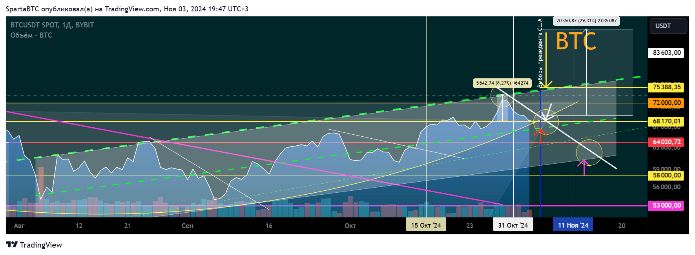The image size is (695, 255).
Task: Click the 20 date on the time axis
Action: 622,226
